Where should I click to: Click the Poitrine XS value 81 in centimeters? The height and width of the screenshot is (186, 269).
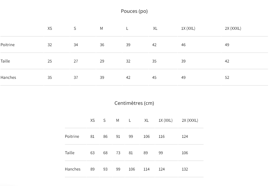coord(92,137)
